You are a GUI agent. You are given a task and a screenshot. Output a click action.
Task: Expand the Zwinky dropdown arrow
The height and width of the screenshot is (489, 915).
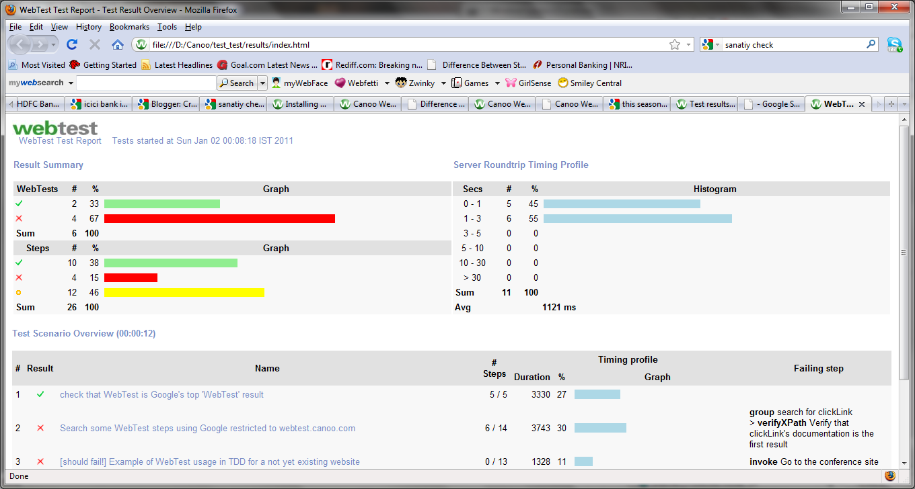(x=443, y=83)
